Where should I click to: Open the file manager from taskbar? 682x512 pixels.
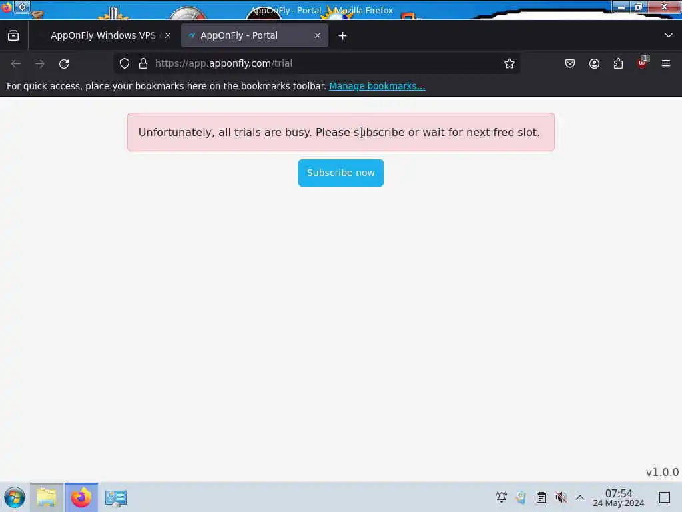coord(47,497)
